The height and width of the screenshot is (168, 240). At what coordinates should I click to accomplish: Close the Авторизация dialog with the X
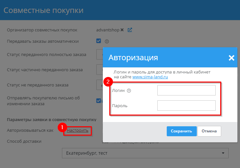click(x=231, y=58)
